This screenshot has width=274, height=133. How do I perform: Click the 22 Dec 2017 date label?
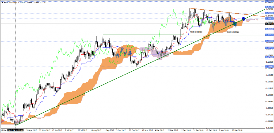click(173, 130)
